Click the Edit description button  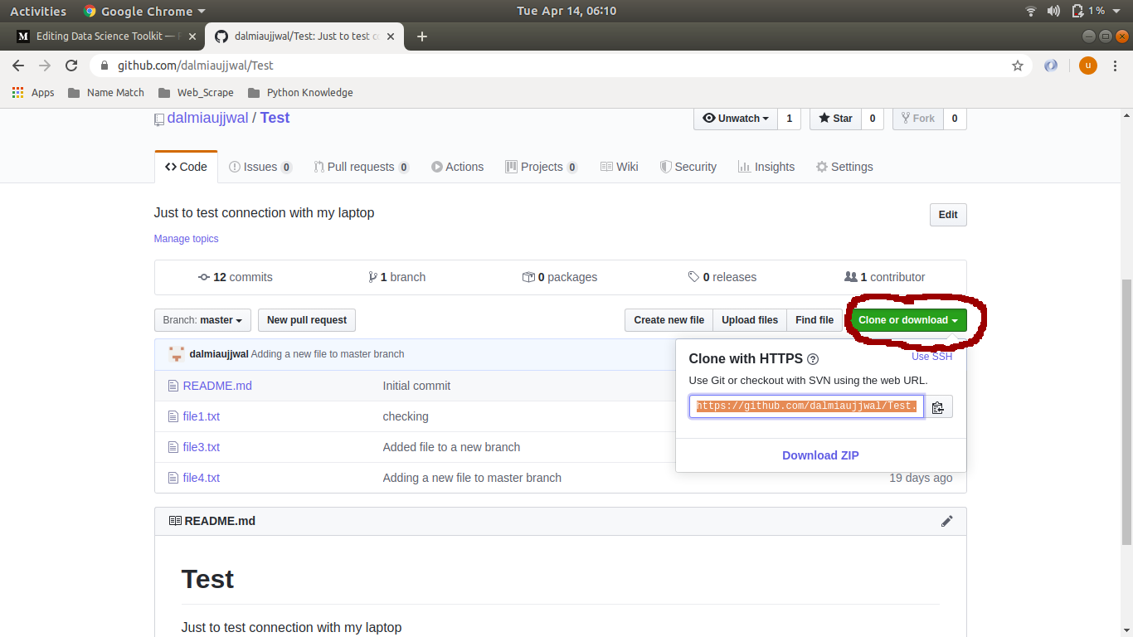click(x=948, y=215)
